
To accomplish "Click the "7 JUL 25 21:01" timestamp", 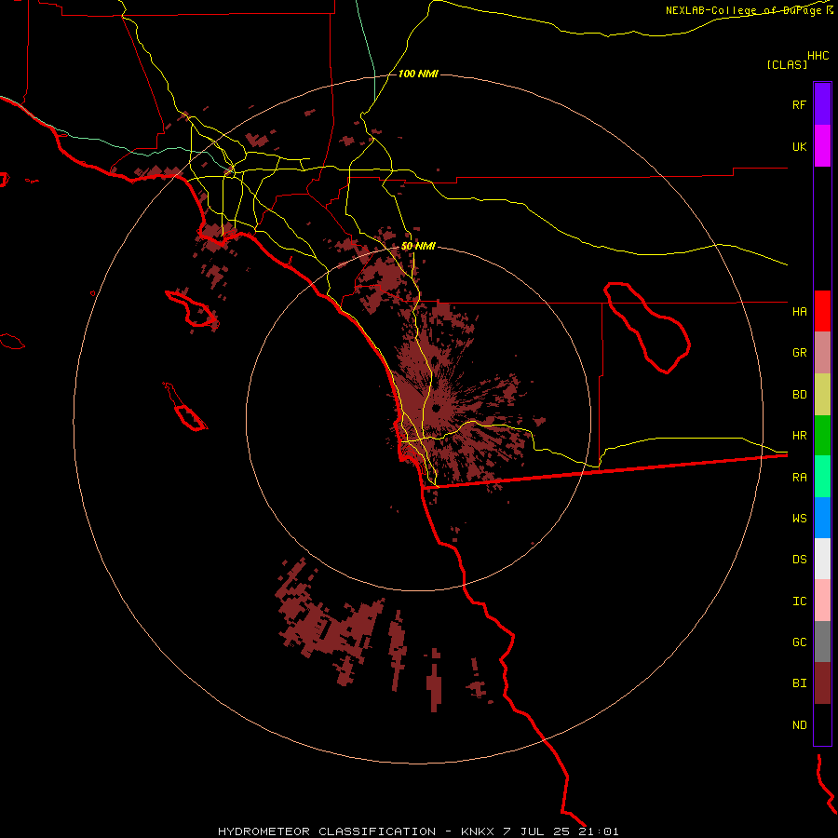I will [561, 831].
